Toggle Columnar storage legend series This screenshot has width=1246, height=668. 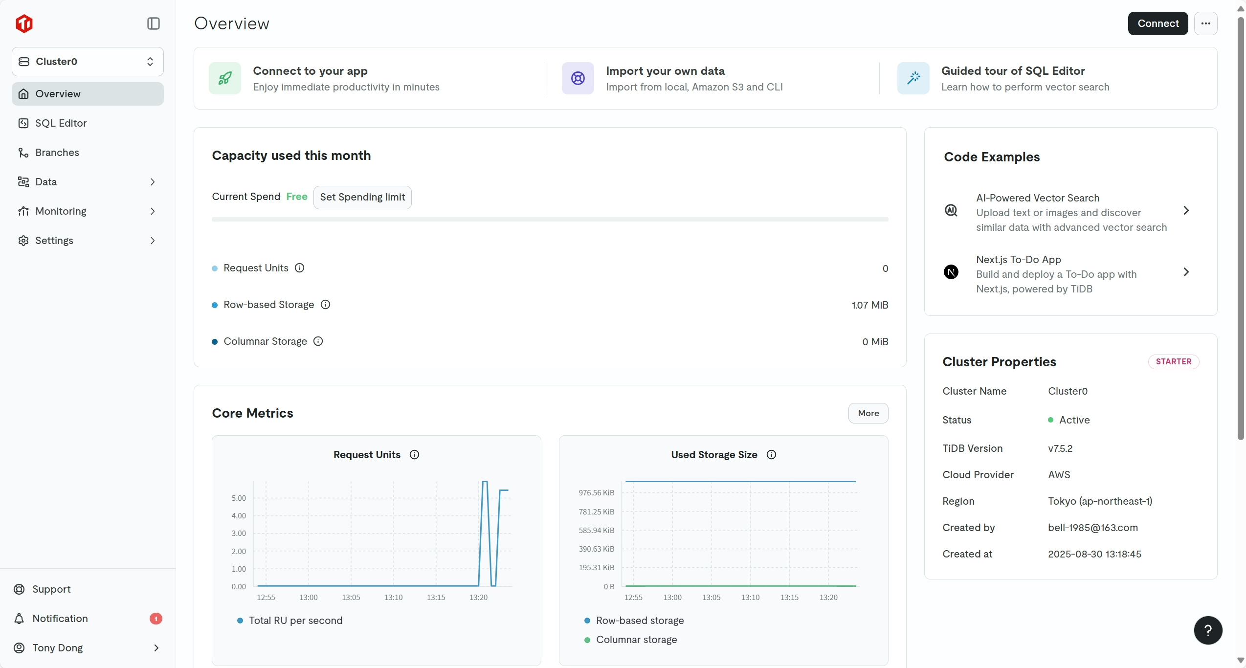tap(631, 640)
